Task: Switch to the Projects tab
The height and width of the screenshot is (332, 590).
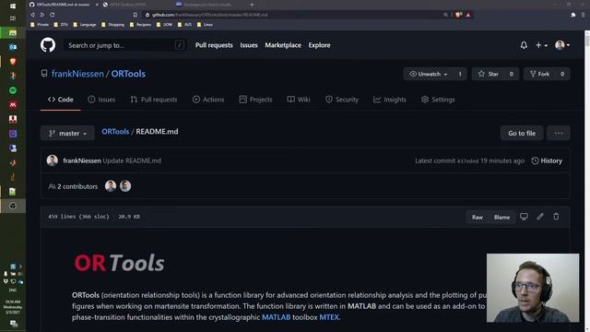Action: pos(255,100)
